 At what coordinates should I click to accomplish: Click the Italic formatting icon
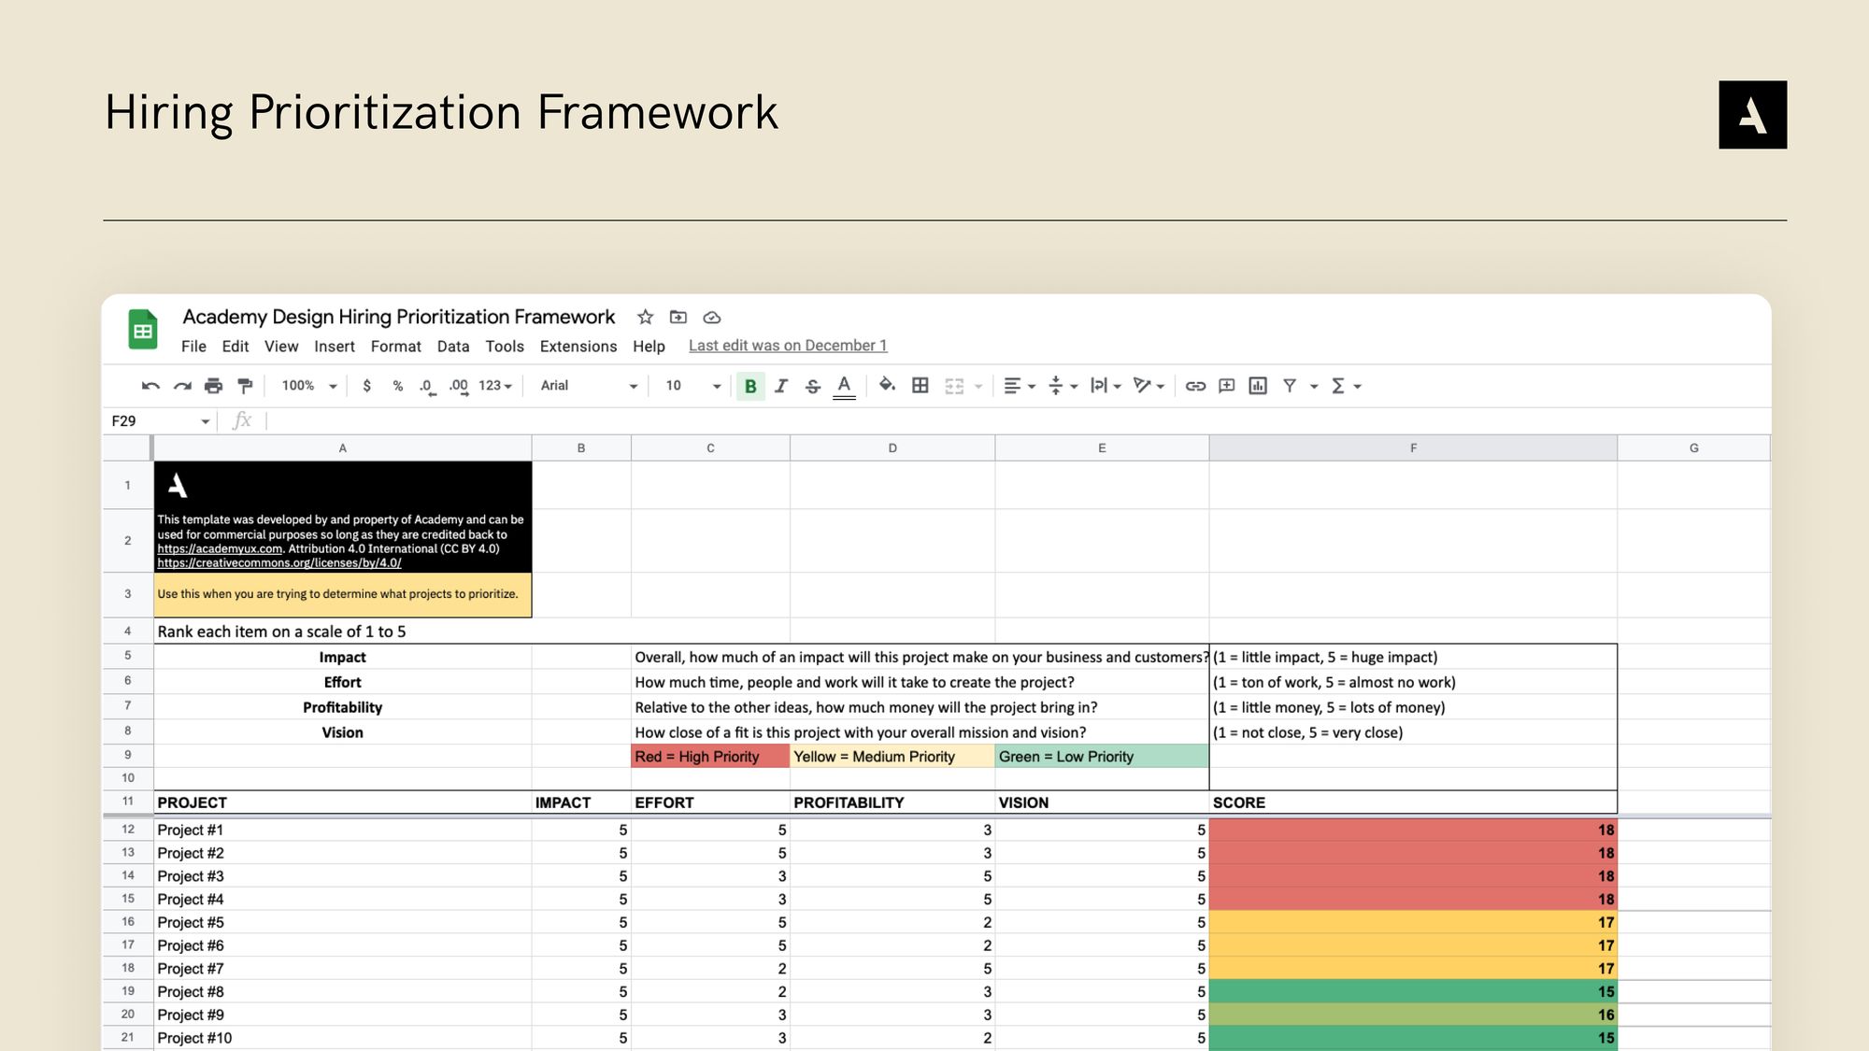pos(780,385)
